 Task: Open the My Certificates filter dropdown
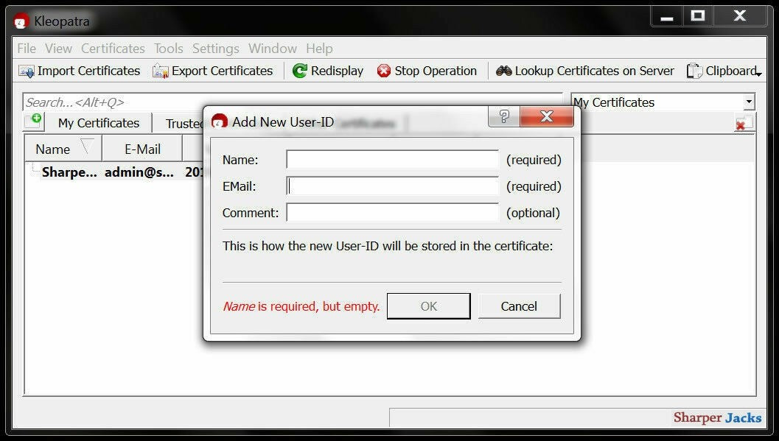point(749,102)
